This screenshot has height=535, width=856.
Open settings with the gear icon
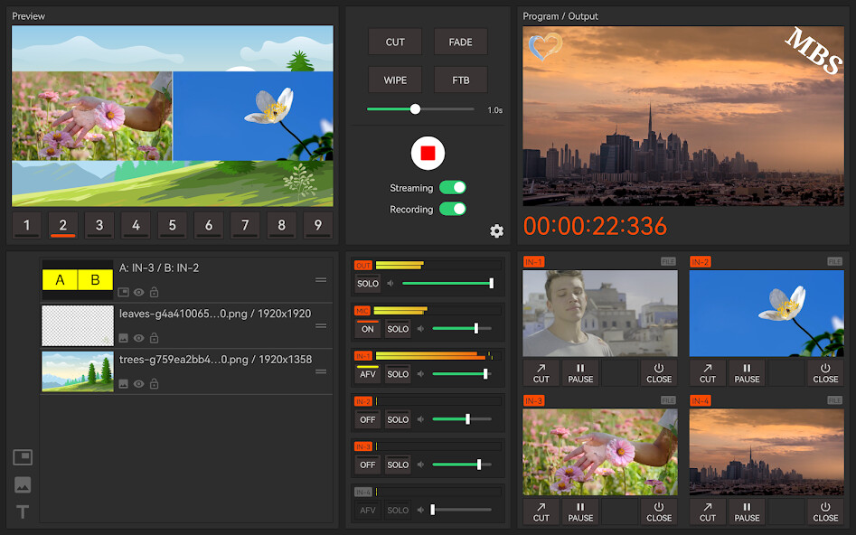496,231
